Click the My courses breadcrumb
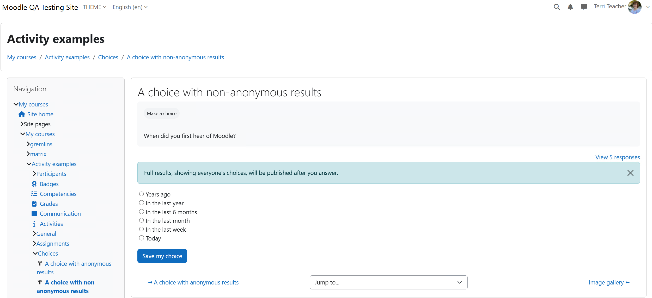The image size is (652, 298). click(22, 57)
